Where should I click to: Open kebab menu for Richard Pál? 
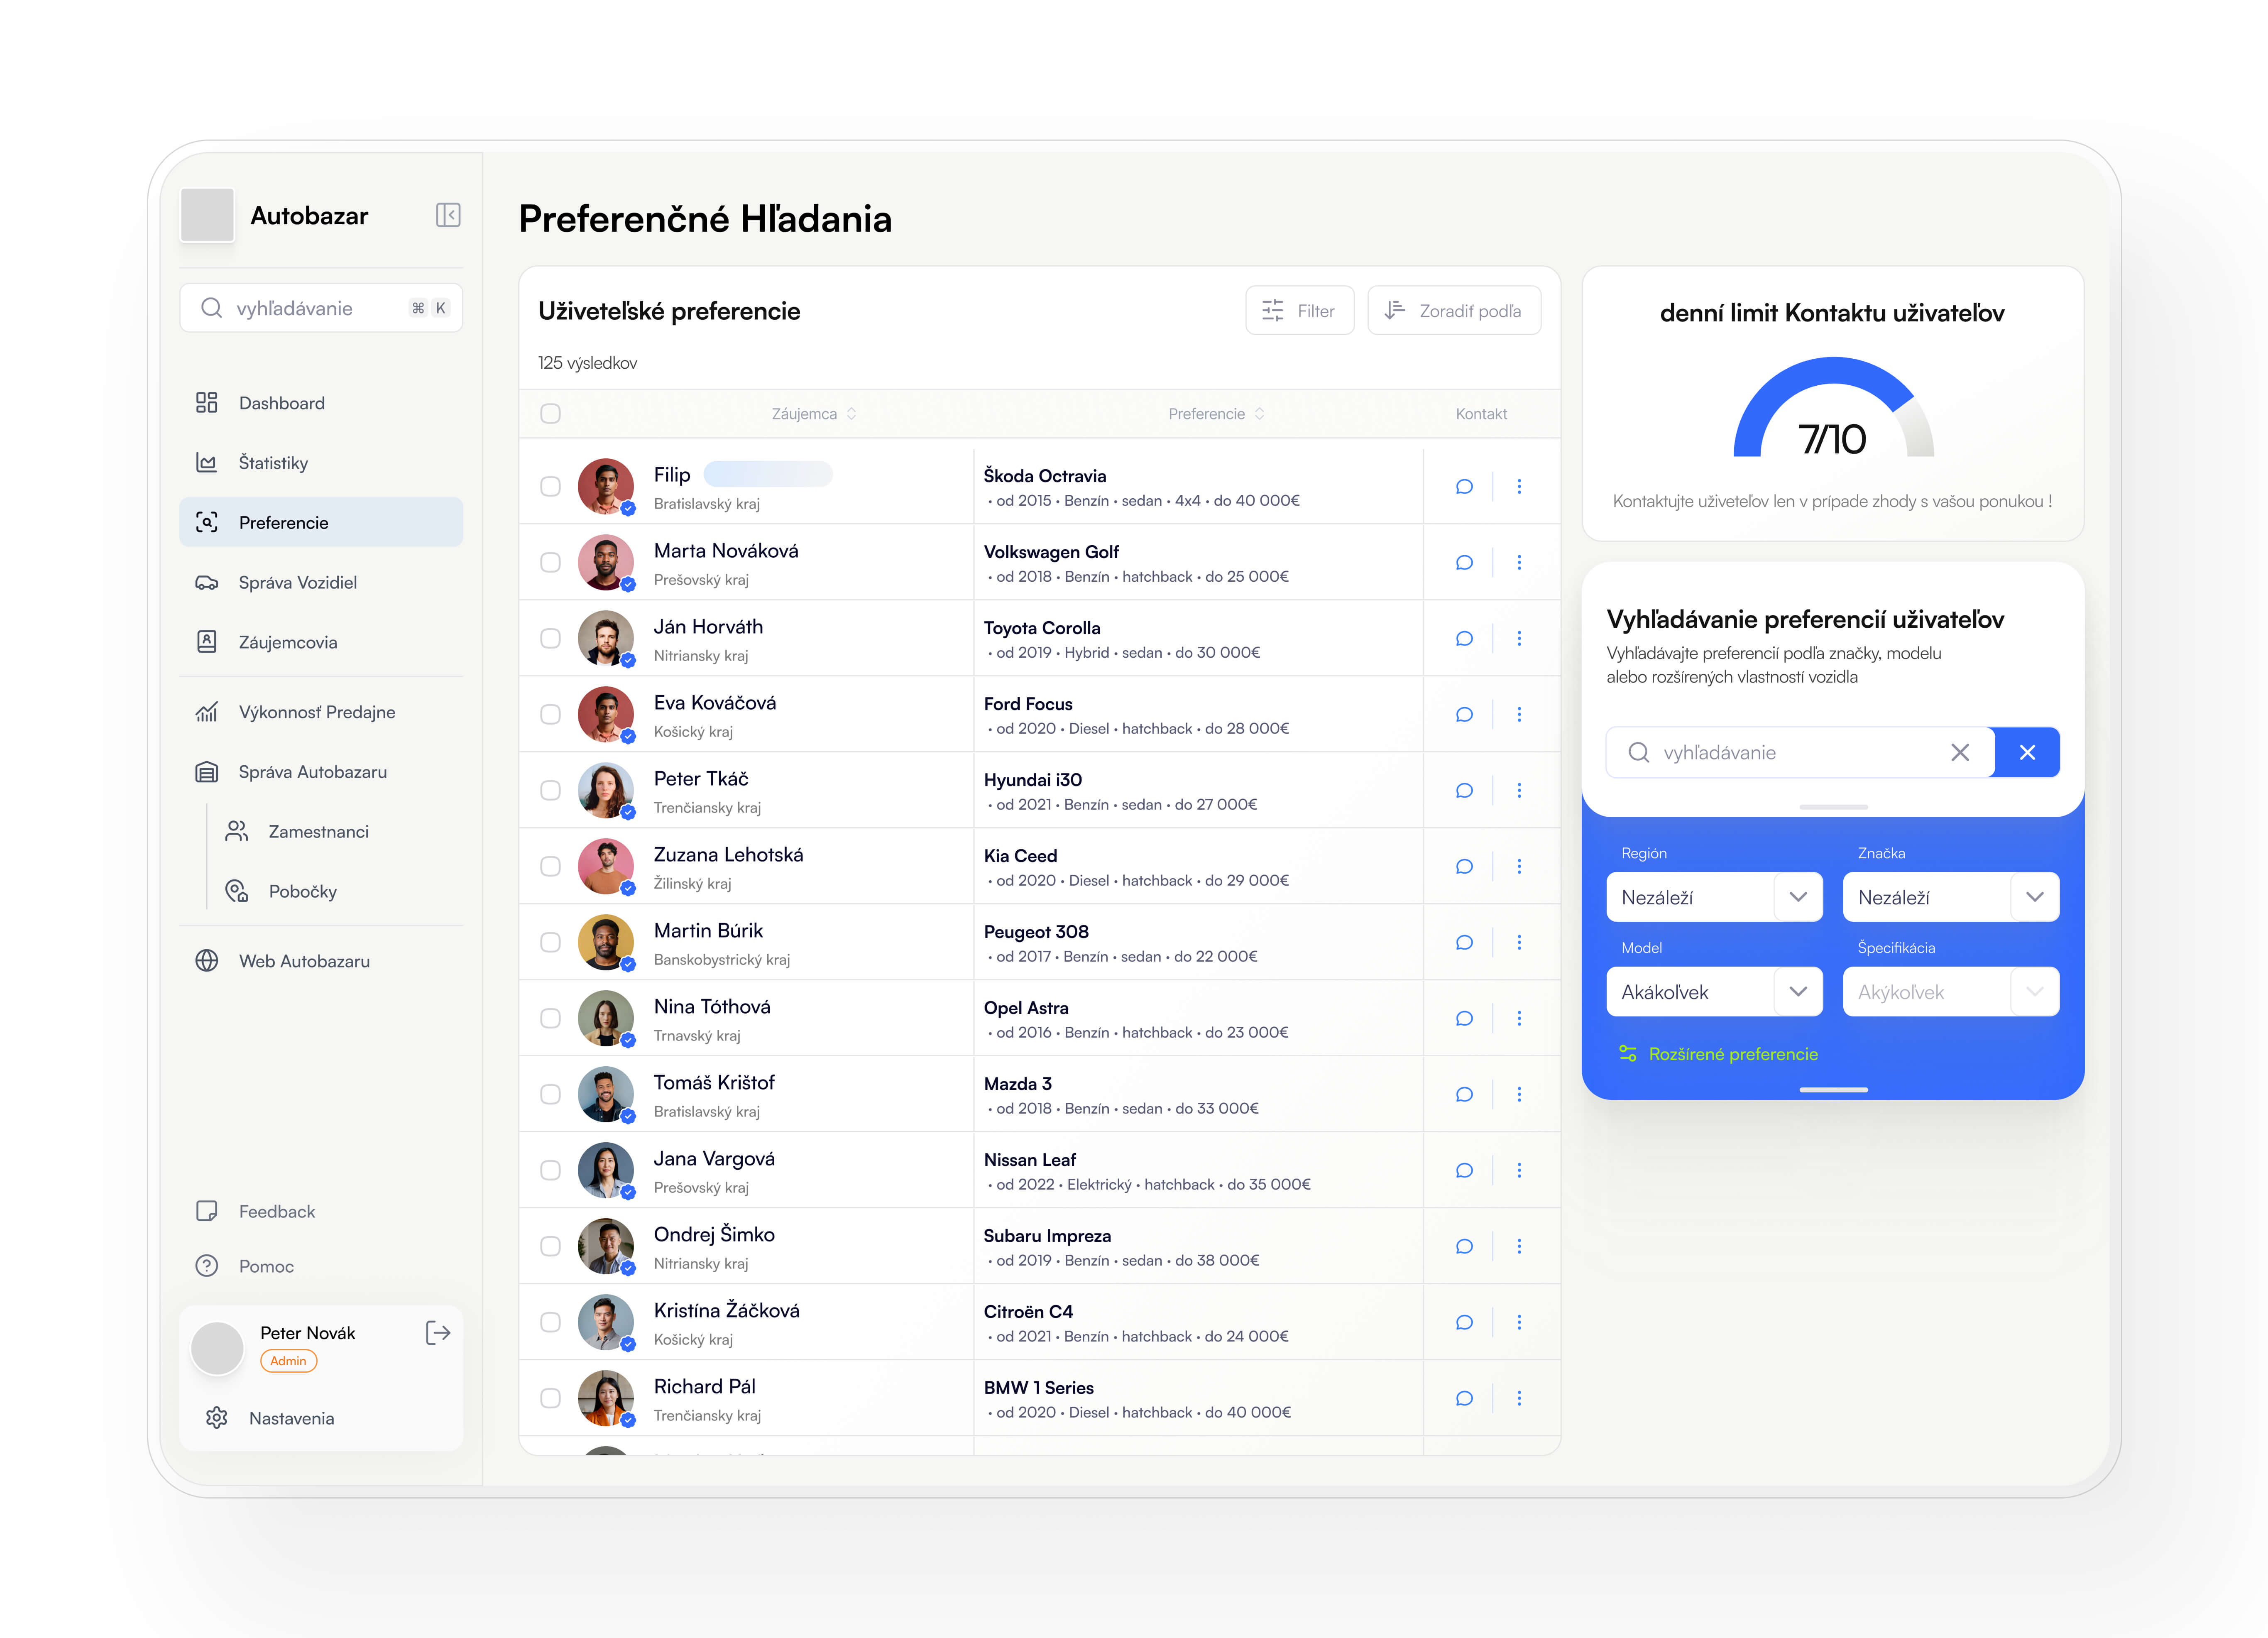(1519, 1398)
